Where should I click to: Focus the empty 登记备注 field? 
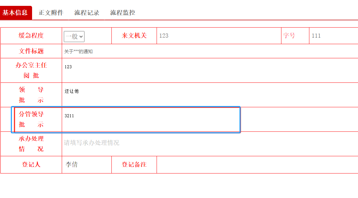point(257,165)
